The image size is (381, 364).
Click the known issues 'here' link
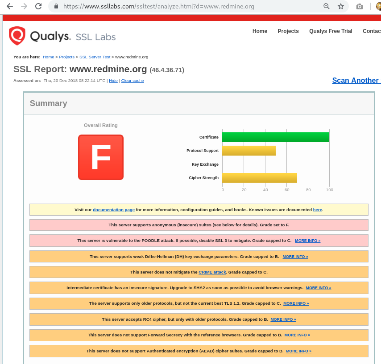pyautogui.click(x=317, y=210)
